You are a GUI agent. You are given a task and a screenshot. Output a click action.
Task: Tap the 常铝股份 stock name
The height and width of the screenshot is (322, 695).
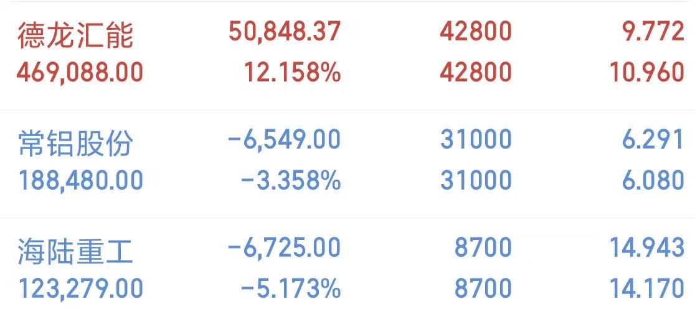pyautogui.click(x=75, y=144)
